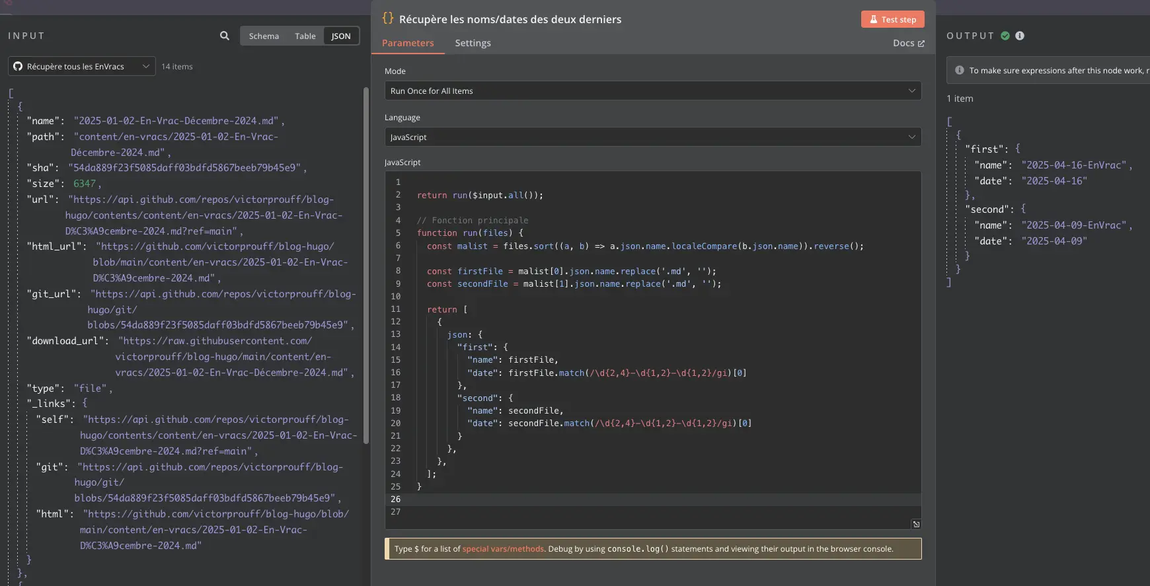Click the GitHub icon in input node selector

click(x=18, y=66)
